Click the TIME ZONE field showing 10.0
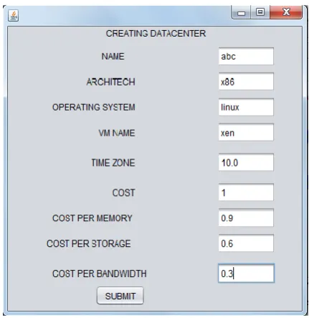Viewport: 309px width, 318px height. 246,162
